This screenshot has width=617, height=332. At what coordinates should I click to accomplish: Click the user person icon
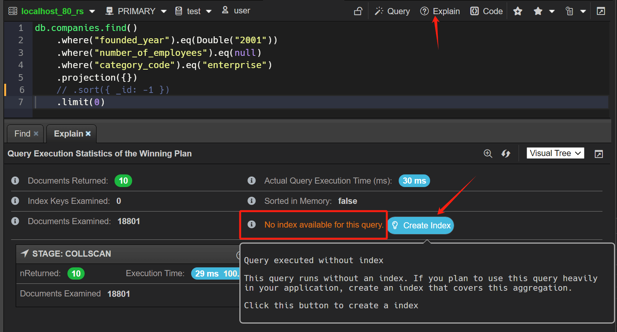225,10
